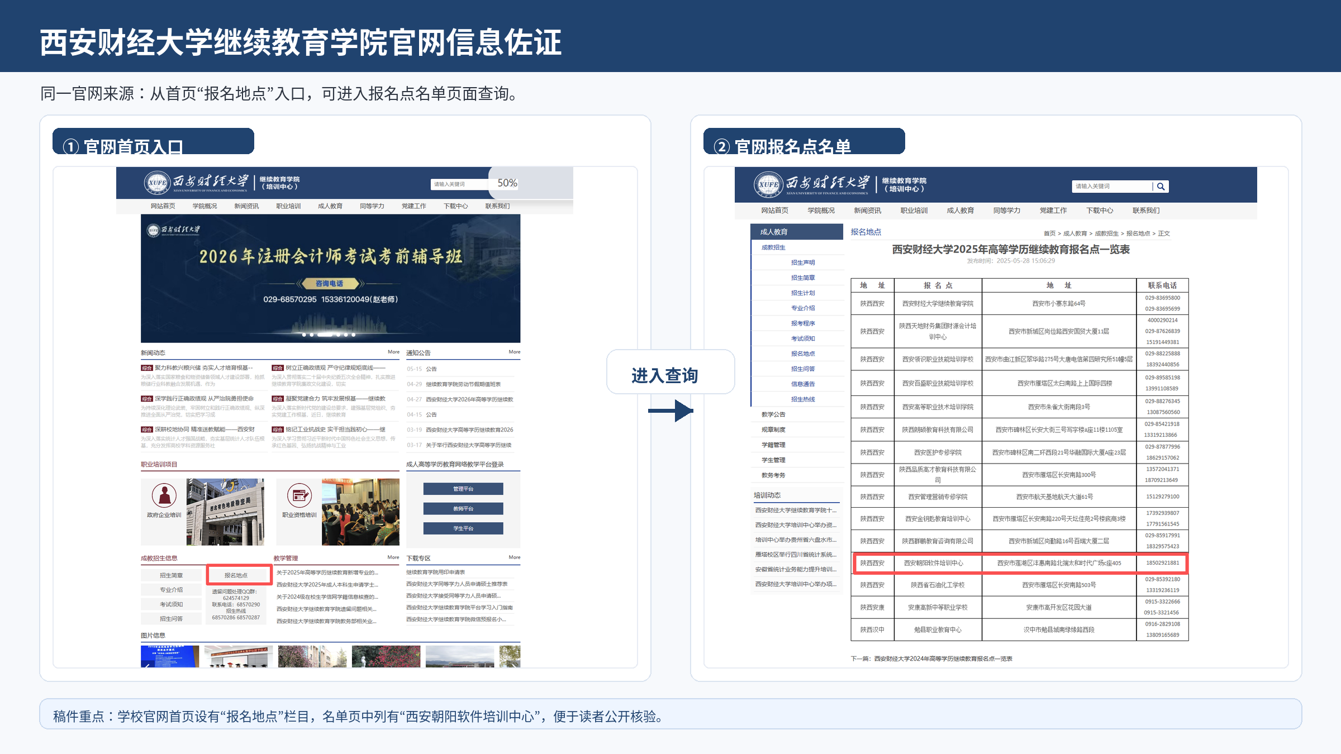Image resolution: width=1341 pixels, height=754 pixels.
Task: Open More link beside 通知公告 heading
Action: coord(514,352)
